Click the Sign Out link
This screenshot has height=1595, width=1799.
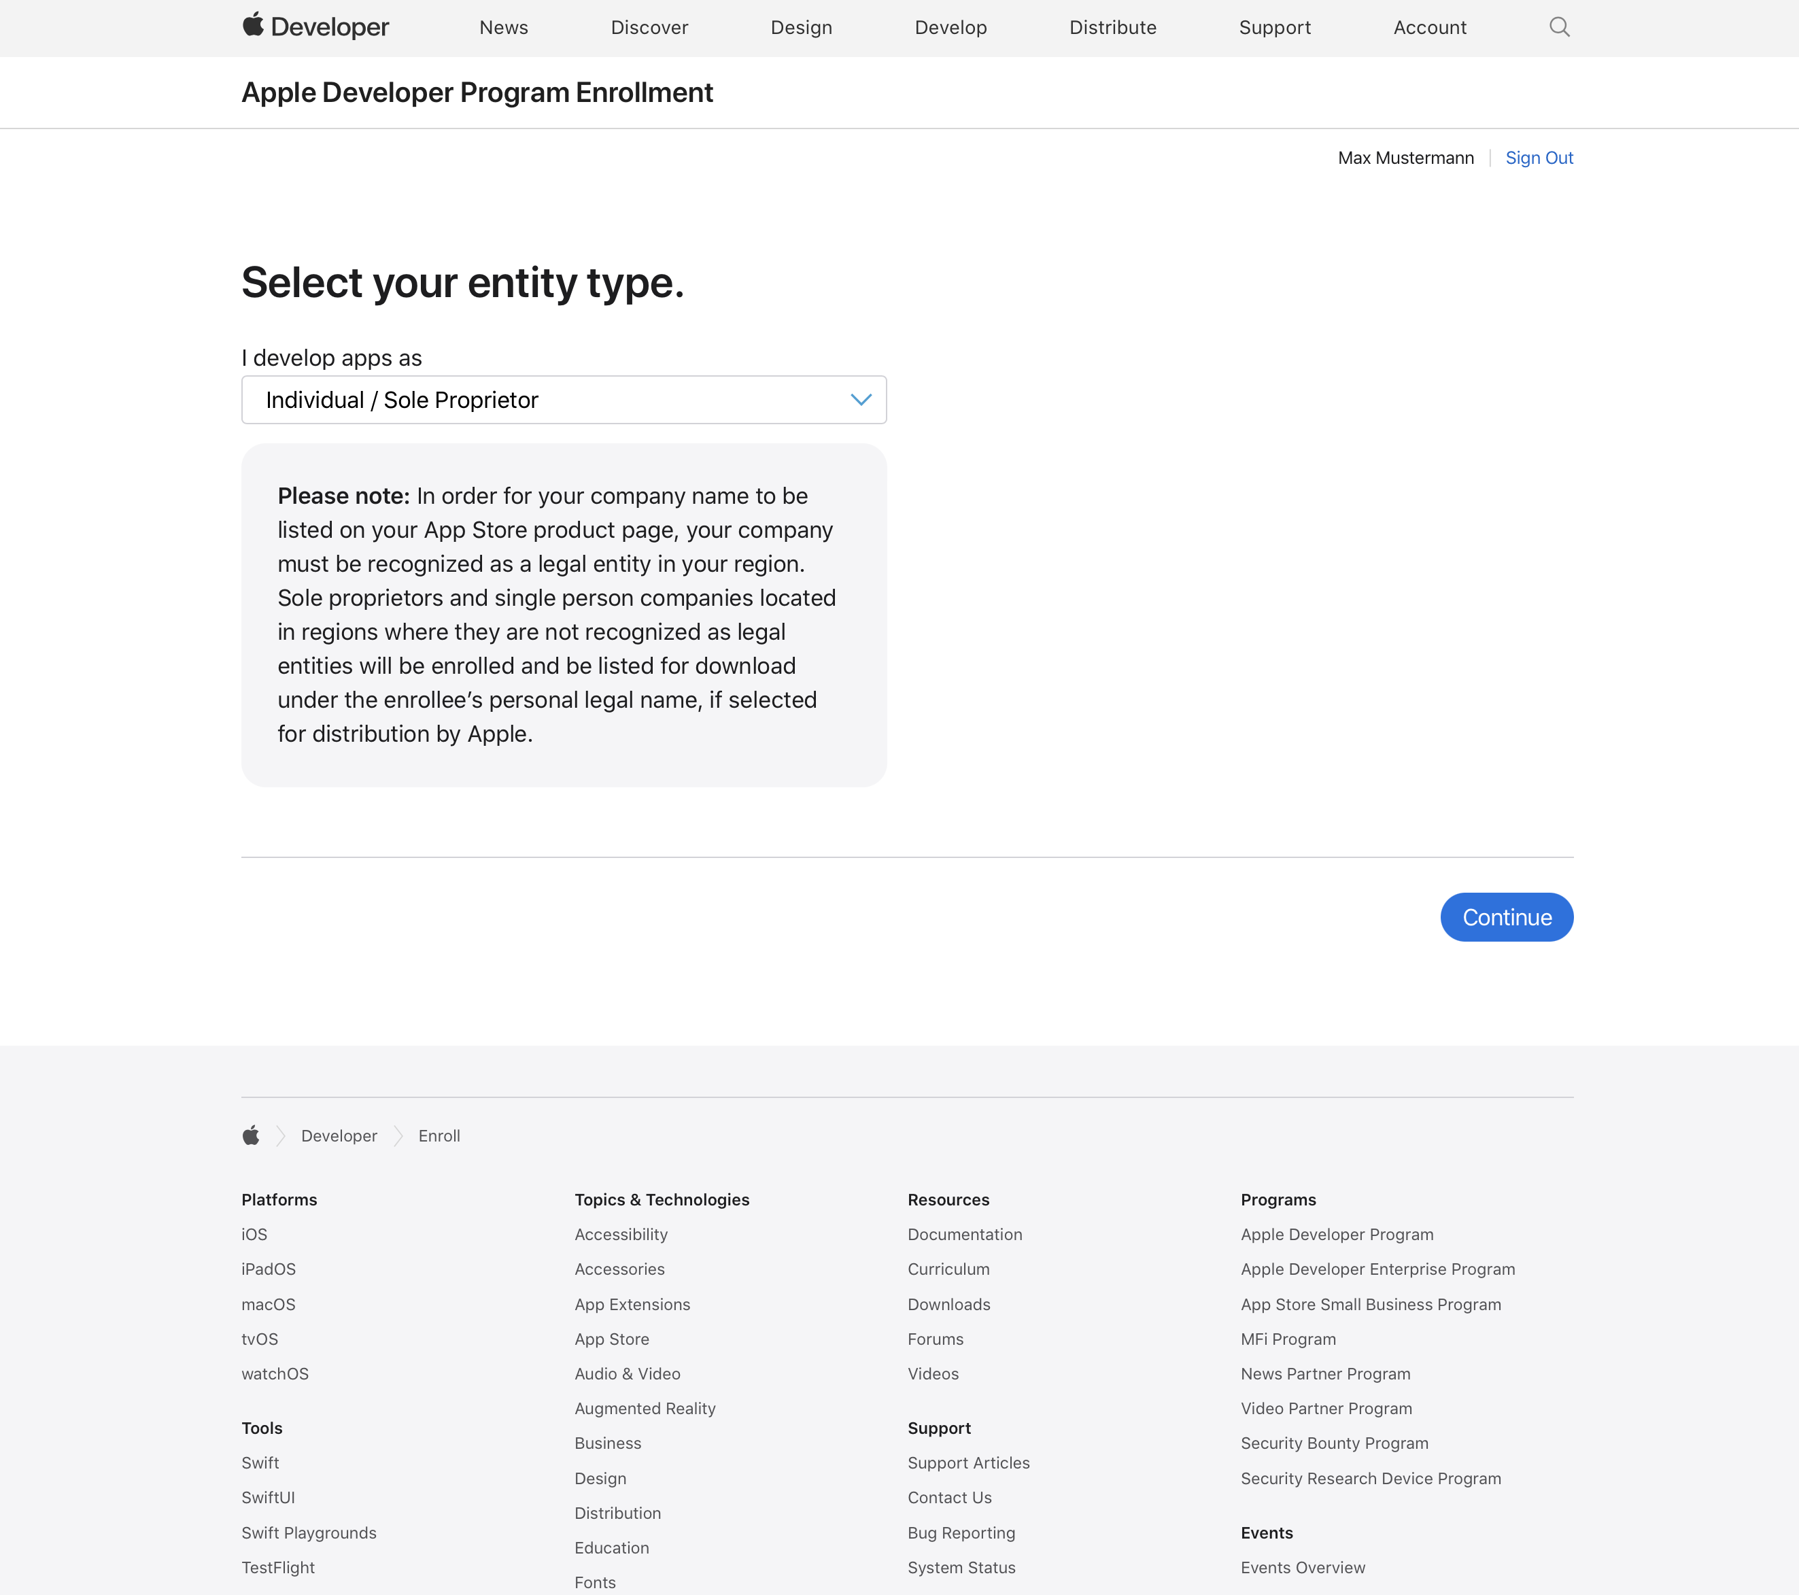1539,158
